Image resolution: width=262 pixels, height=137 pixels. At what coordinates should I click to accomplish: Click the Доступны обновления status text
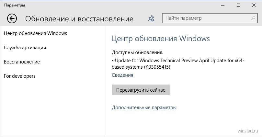point(138,52)
